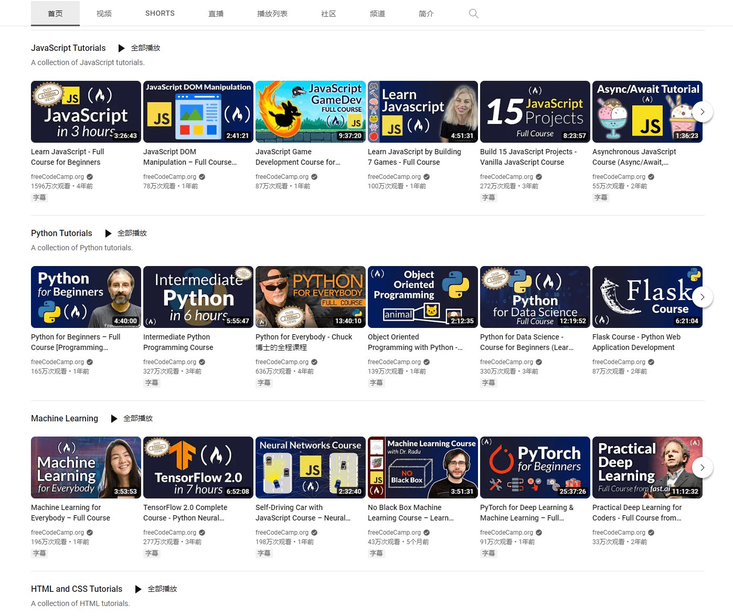This screenshot has width=733, height=616.
Task: Open Intermediate Python in 6 hours thumbnail
Action: click(x=198, y=297)
